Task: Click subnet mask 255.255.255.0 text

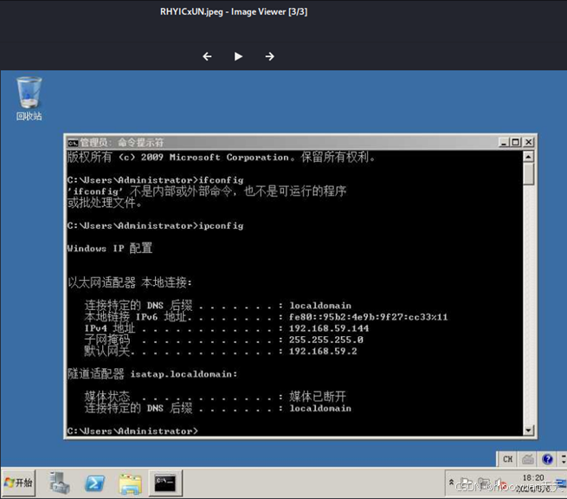Action: [325, 340]
